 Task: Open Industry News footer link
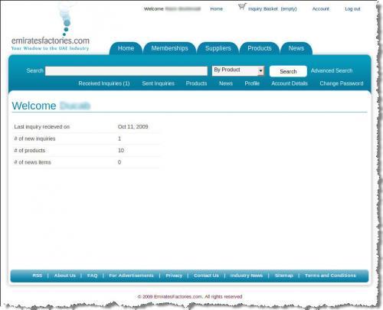pyautogui.click(x=247, y=276)
